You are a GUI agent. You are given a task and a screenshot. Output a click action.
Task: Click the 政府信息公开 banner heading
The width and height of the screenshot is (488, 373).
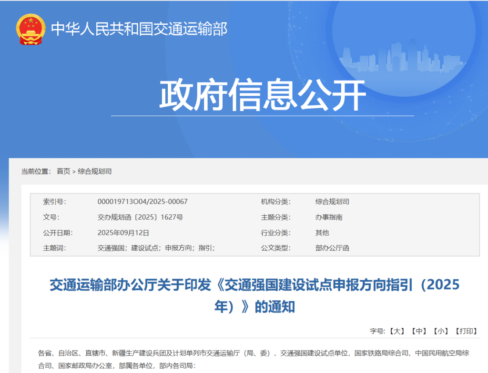(262, 95)
